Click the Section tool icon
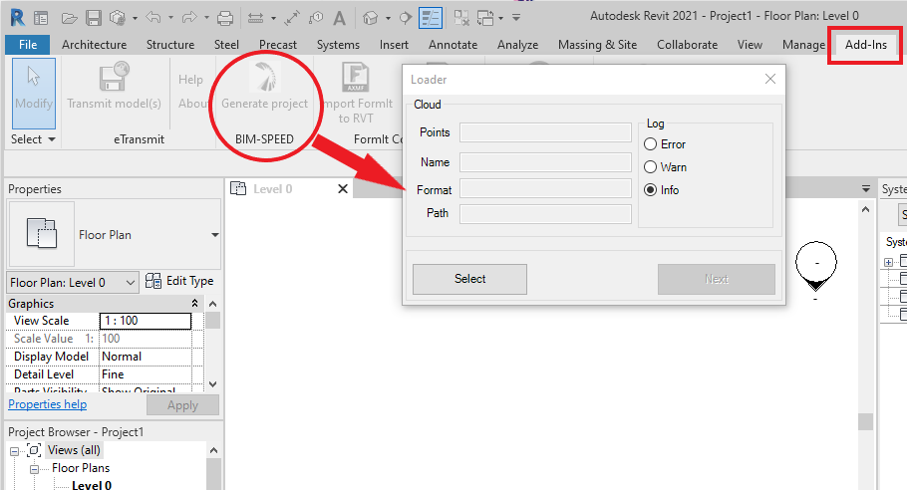907x490 pixels. [x=406, y=19]
